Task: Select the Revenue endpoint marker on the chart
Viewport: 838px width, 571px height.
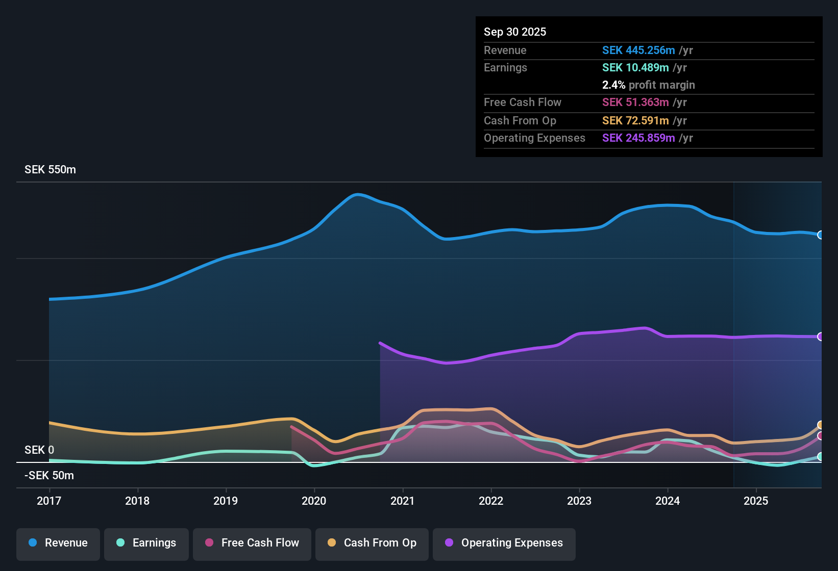Action: [x=821, y=235]
